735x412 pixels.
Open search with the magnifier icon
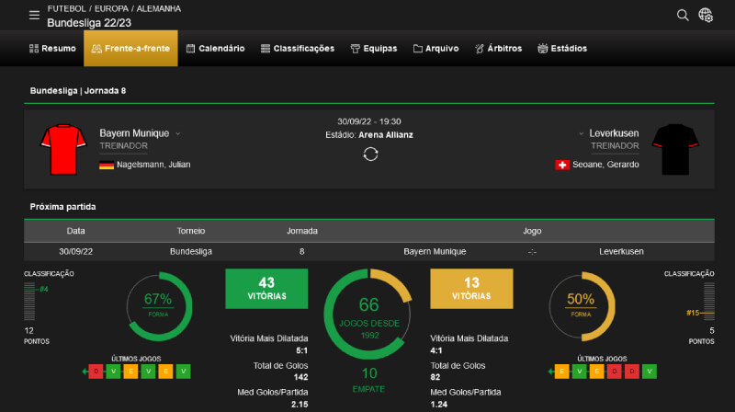pyautogui.click(x=683, y=15)
